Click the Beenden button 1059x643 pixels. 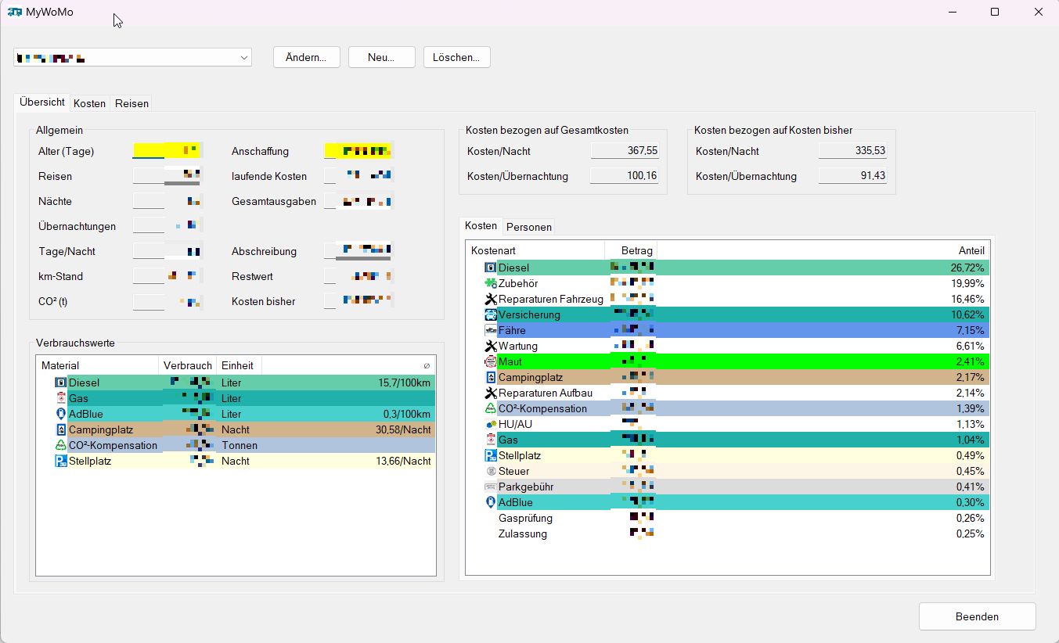pyautogui.click(x=977, y=616)
